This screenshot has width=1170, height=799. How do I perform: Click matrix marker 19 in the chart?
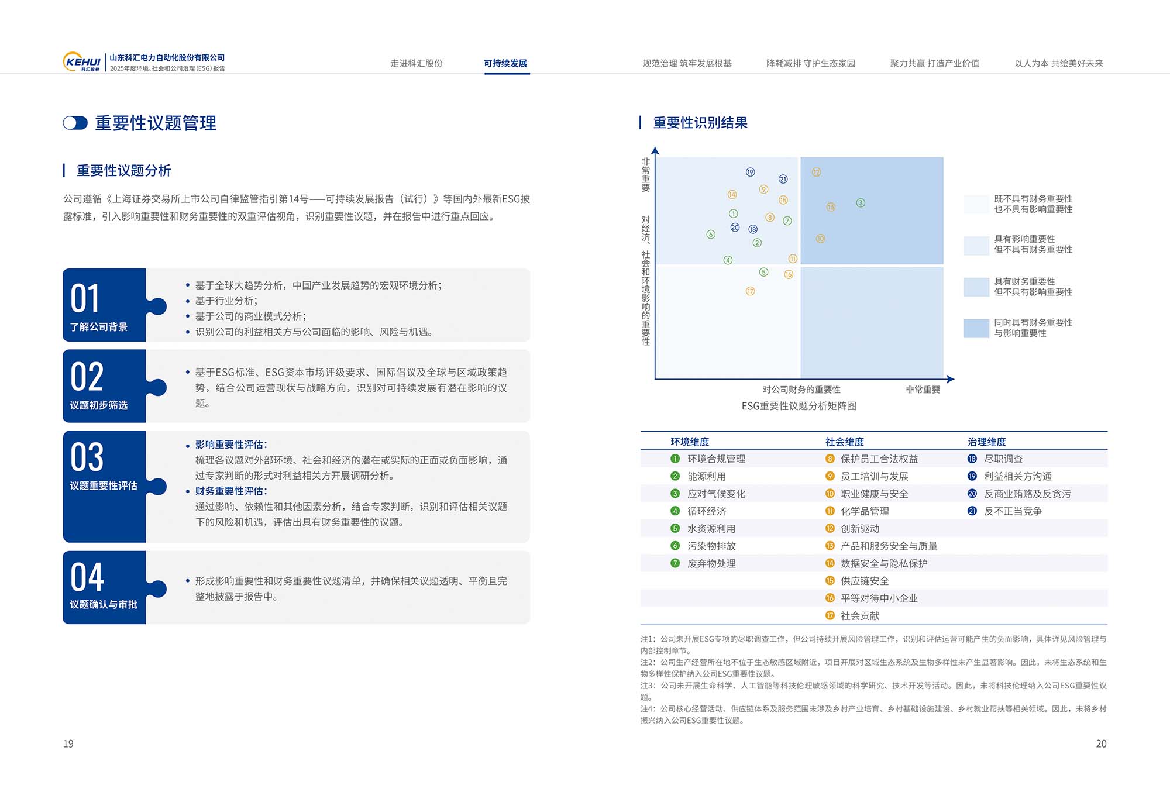click(x=751, y=172)
